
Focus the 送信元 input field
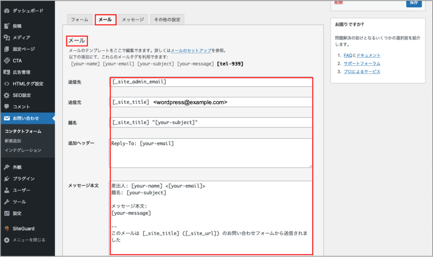pyautogui.click(x=211, y=102)
